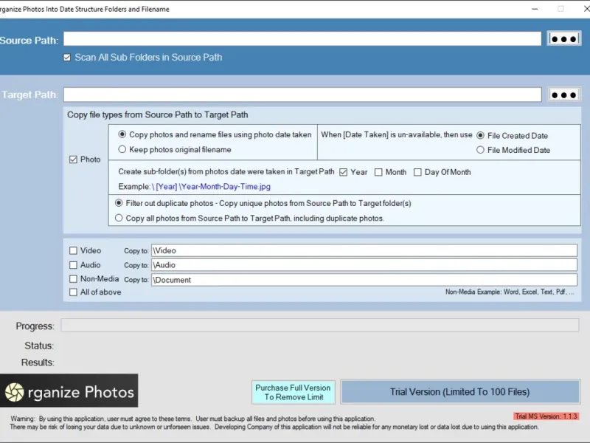Uncheck the Photo file type checkbox
Screen dimensions: 590x443
(x=73, y=159)
